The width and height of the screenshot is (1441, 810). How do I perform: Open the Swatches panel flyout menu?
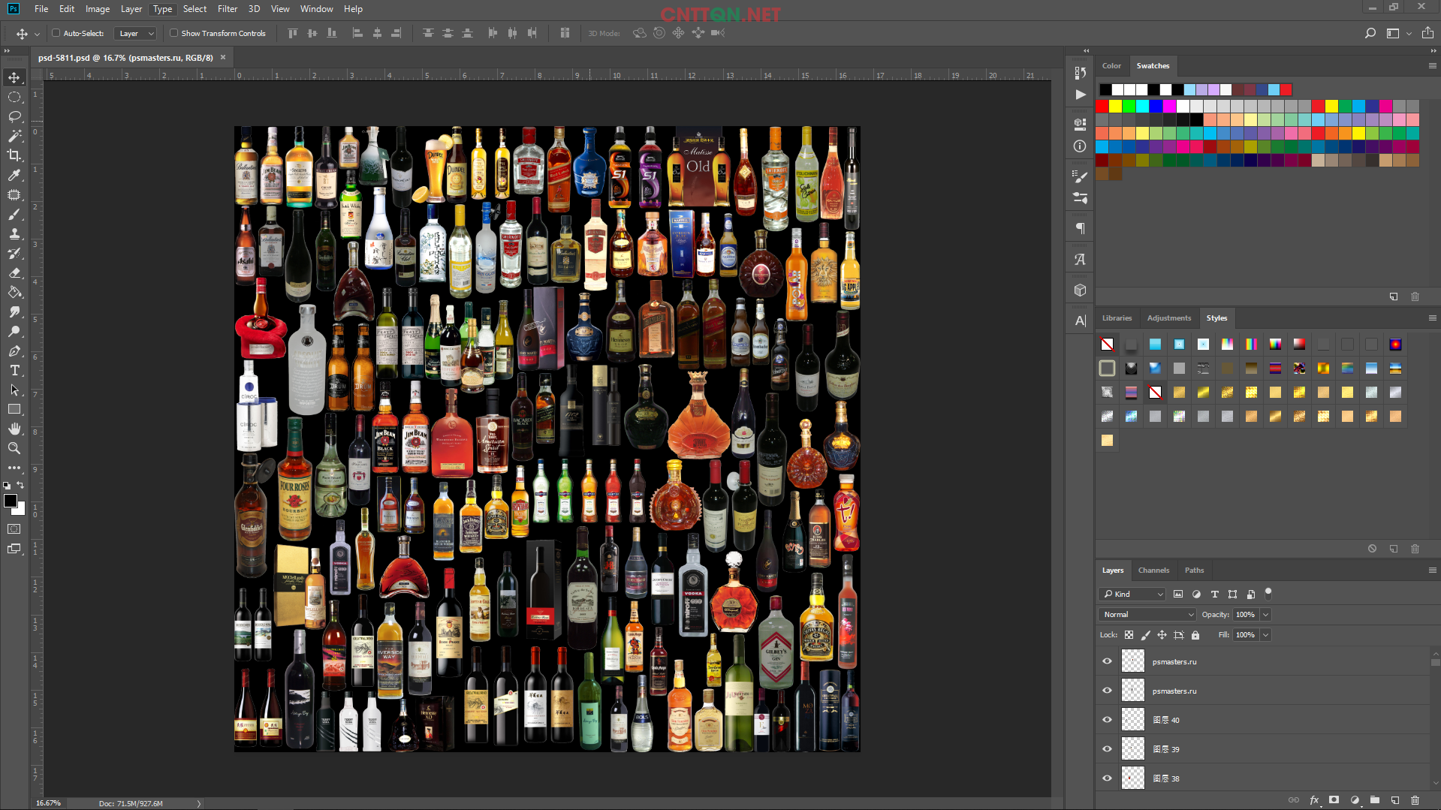tap(1432, 66)
